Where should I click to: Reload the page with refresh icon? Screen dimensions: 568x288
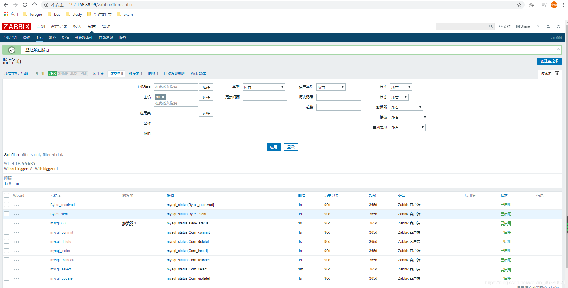click(x=25, y=5)
